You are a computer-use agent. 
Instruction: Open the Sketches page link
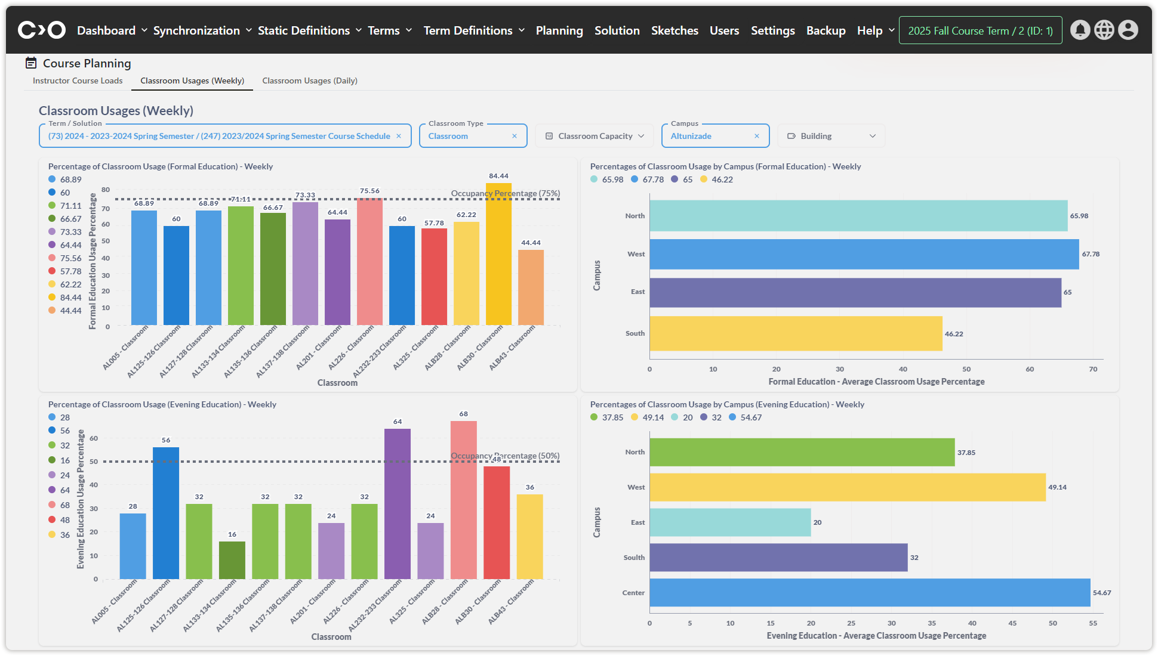click(675, 30)
